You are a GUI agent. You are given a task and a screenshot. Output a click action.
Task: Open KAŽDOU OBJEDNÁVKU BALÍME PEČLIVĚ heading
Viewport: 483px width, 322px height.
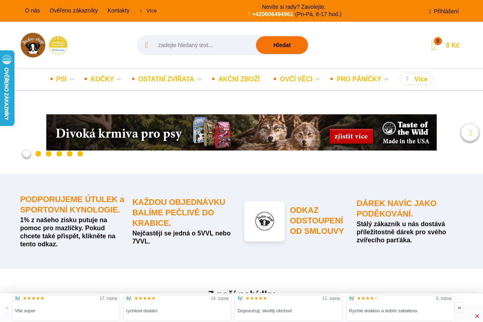point(179,213)
